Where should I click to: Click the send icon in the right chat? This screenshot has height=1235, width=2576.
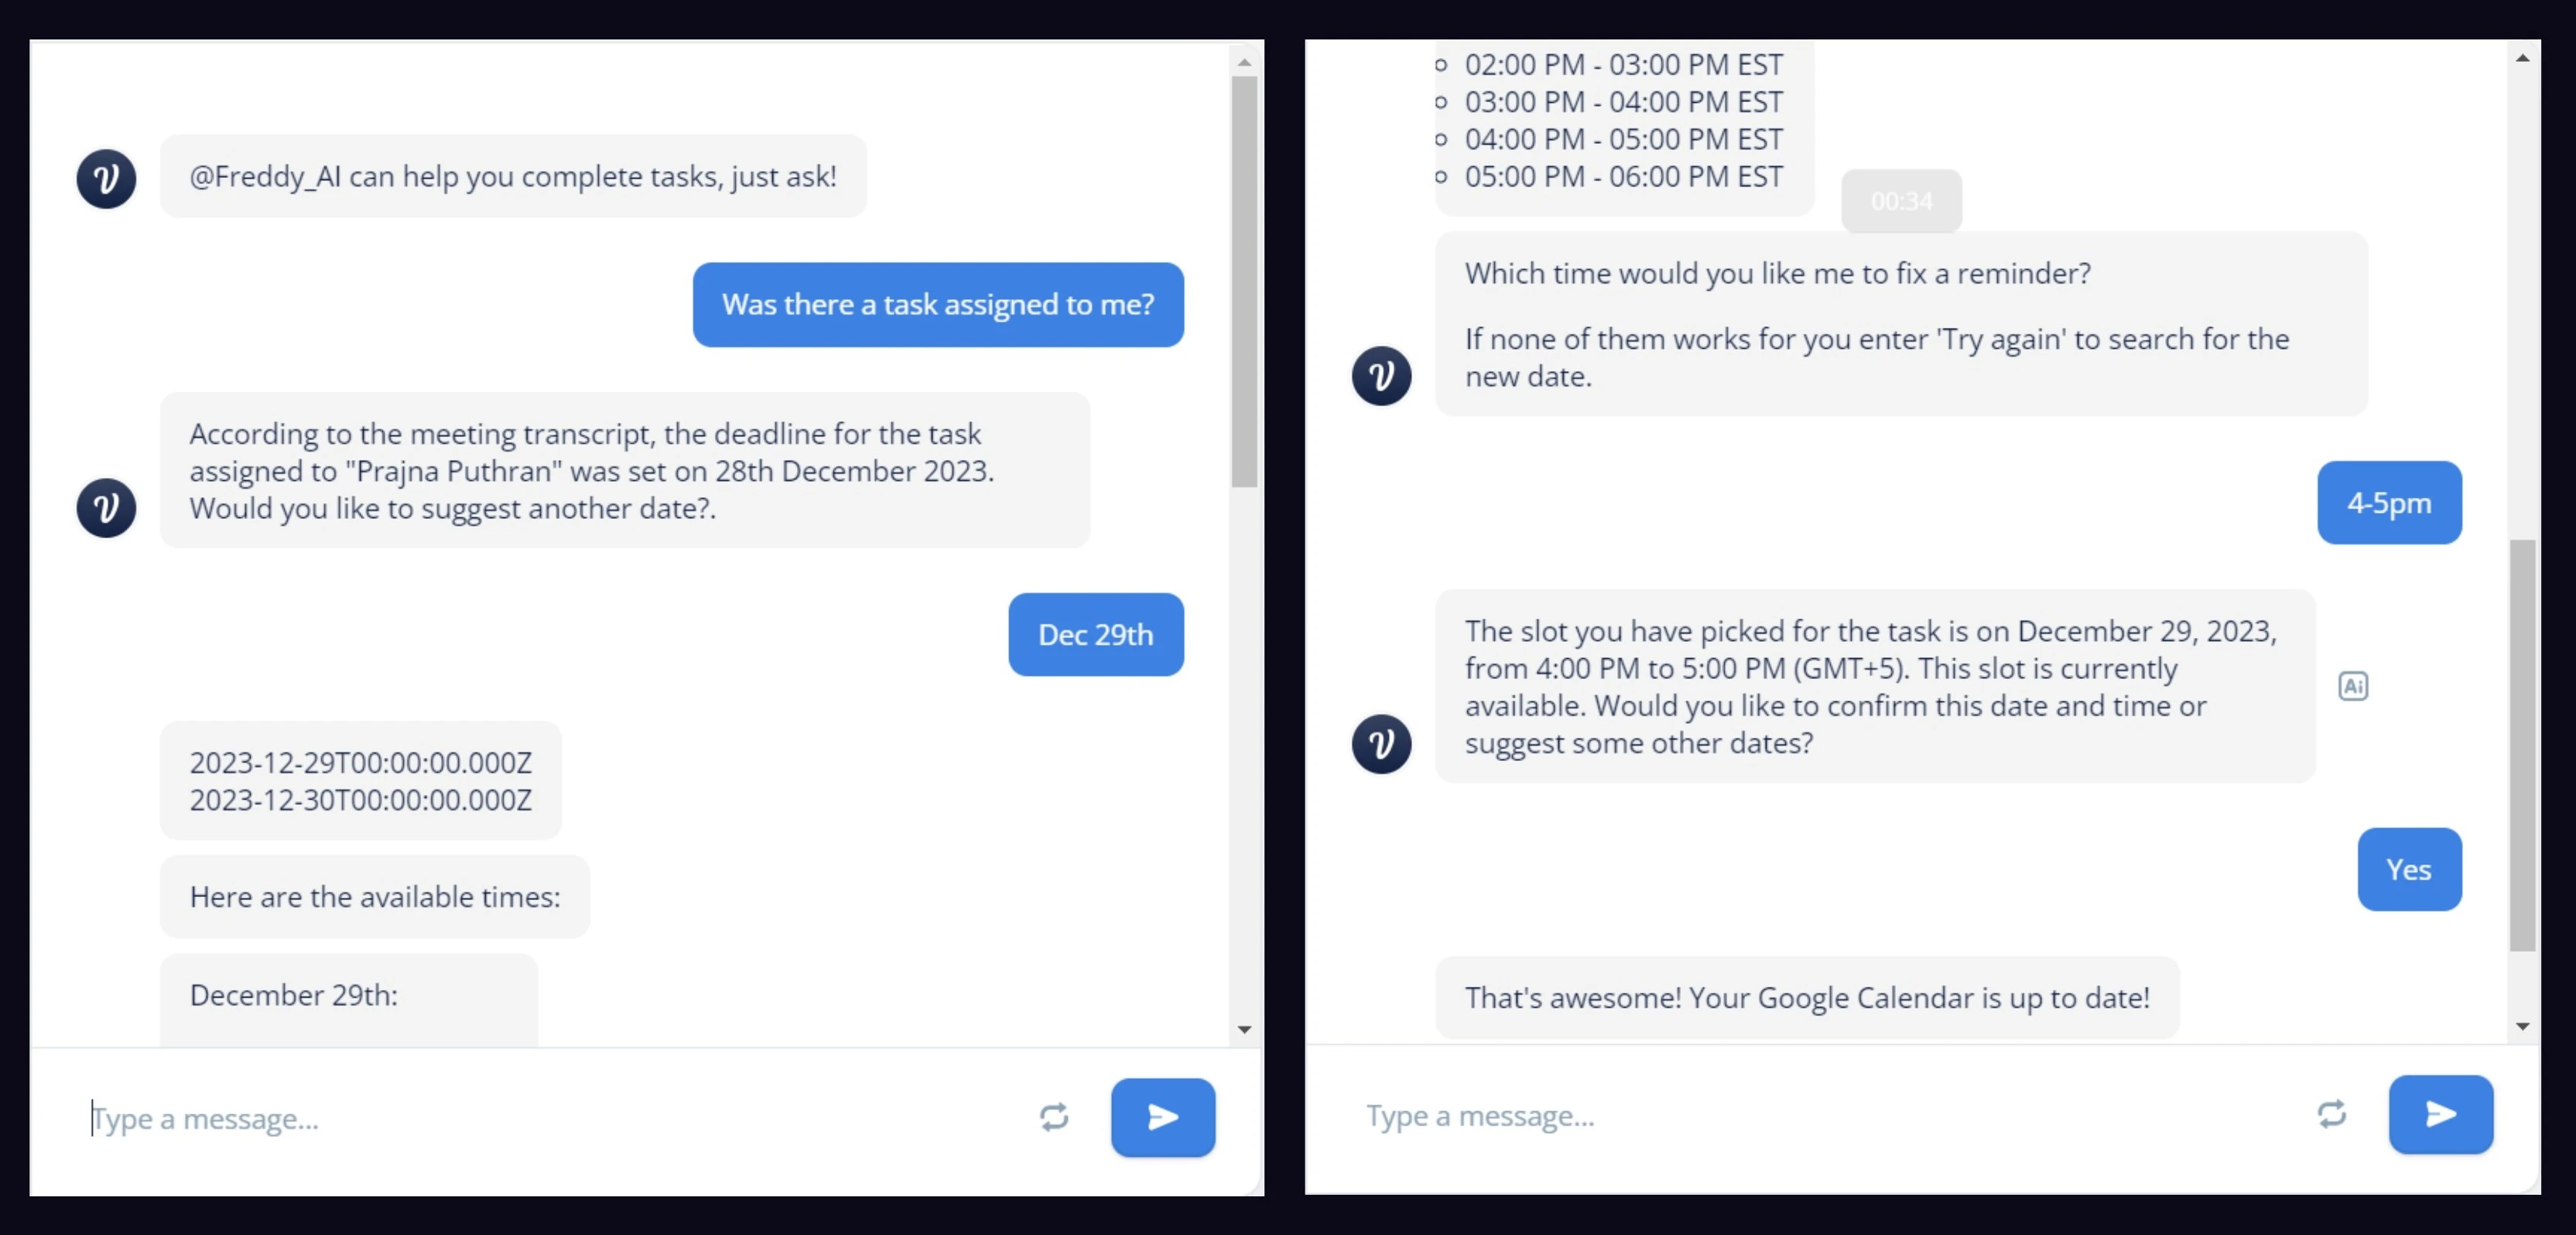click(x=2441, y=1115)
